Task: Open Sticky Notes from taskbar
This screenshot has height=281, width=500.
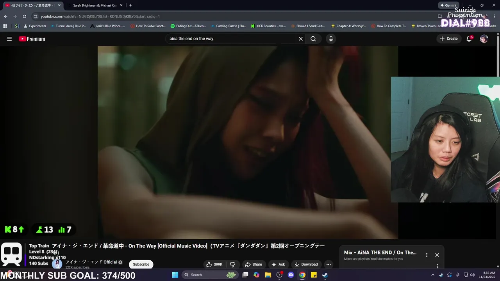Action: point(314,275)
